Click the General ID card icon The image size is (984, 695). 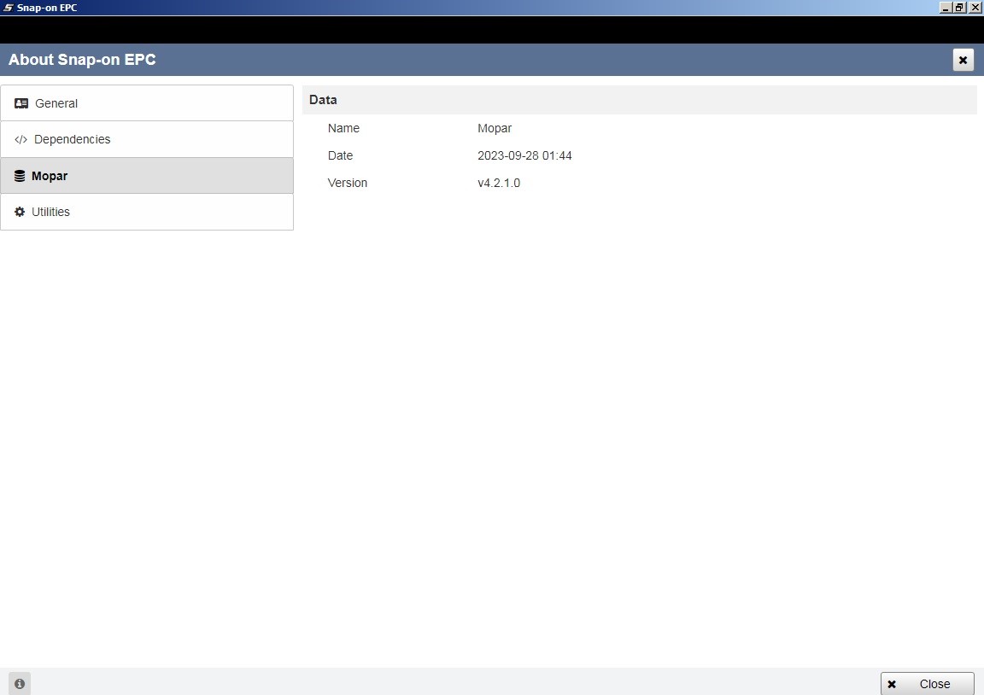(21, 103)
